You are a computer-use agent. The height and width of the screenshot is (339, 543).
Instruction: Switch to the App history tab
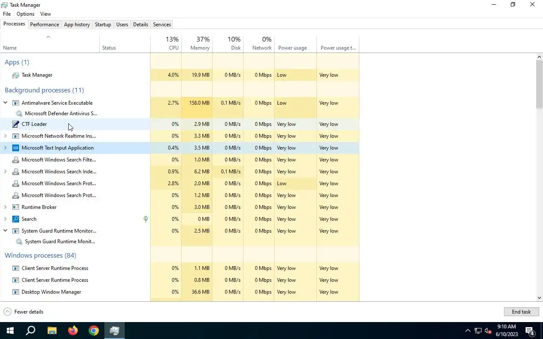pos(77,25)
